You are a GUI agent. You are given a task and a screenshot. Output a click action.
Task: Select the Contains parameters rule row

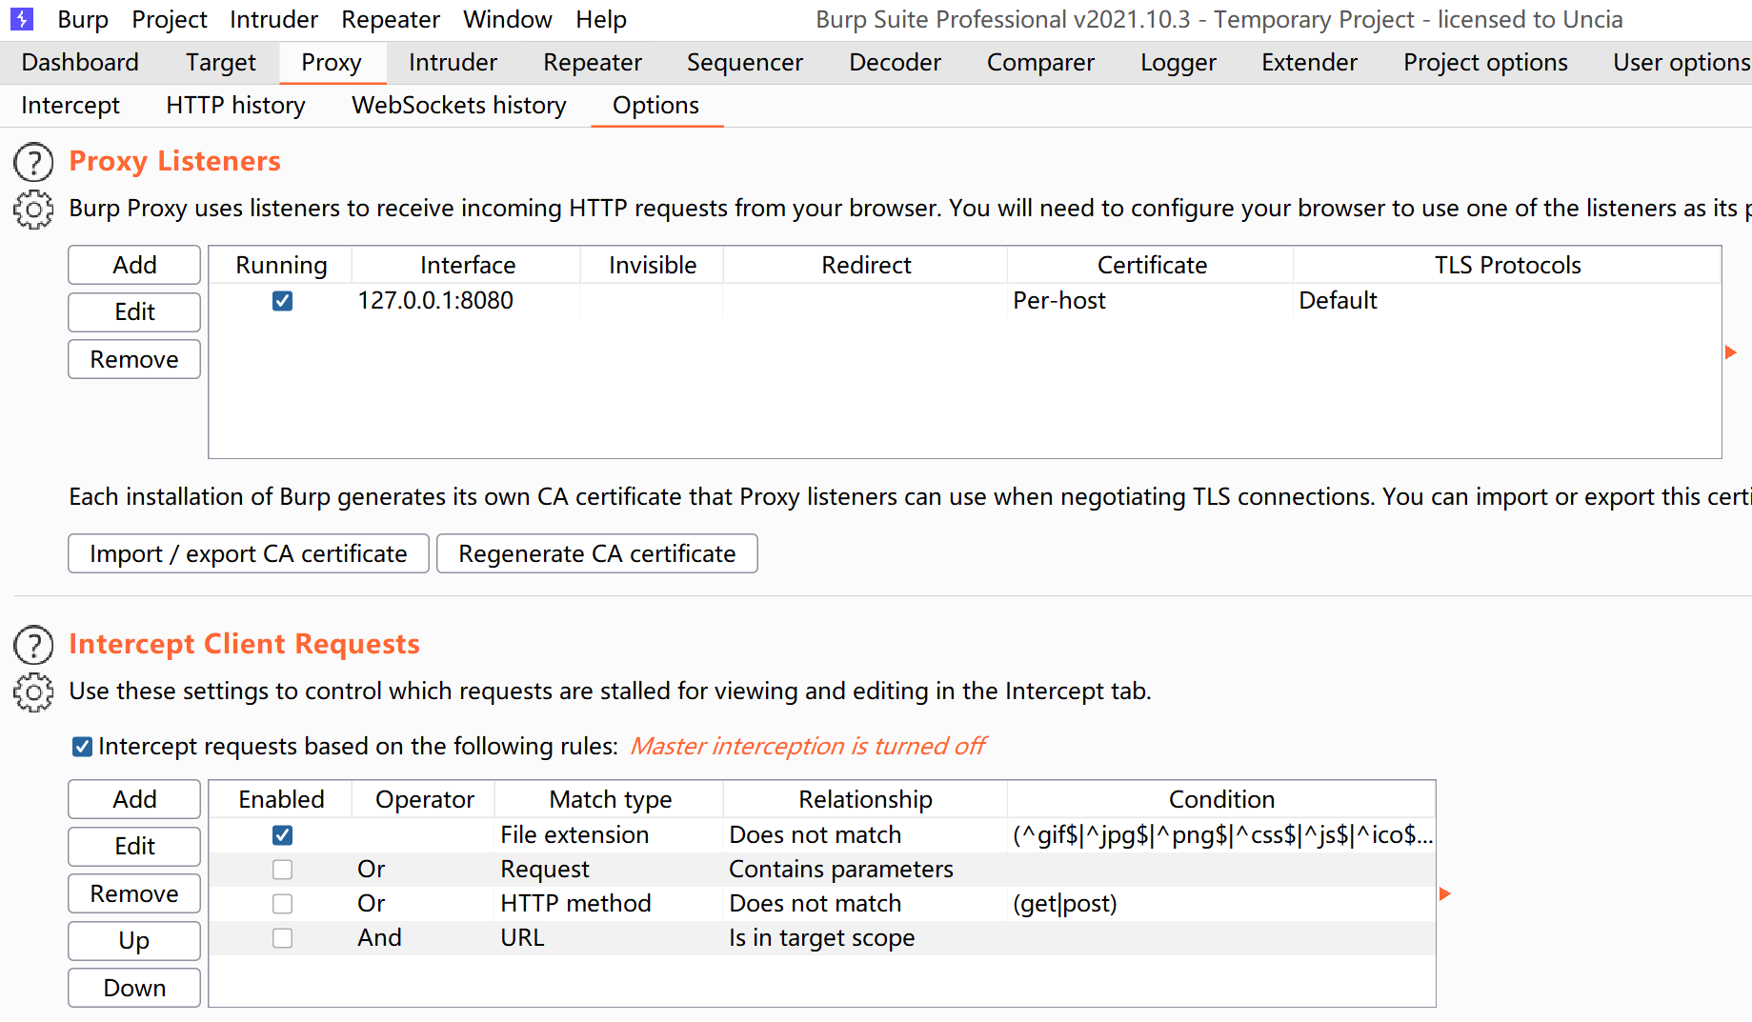822,870
